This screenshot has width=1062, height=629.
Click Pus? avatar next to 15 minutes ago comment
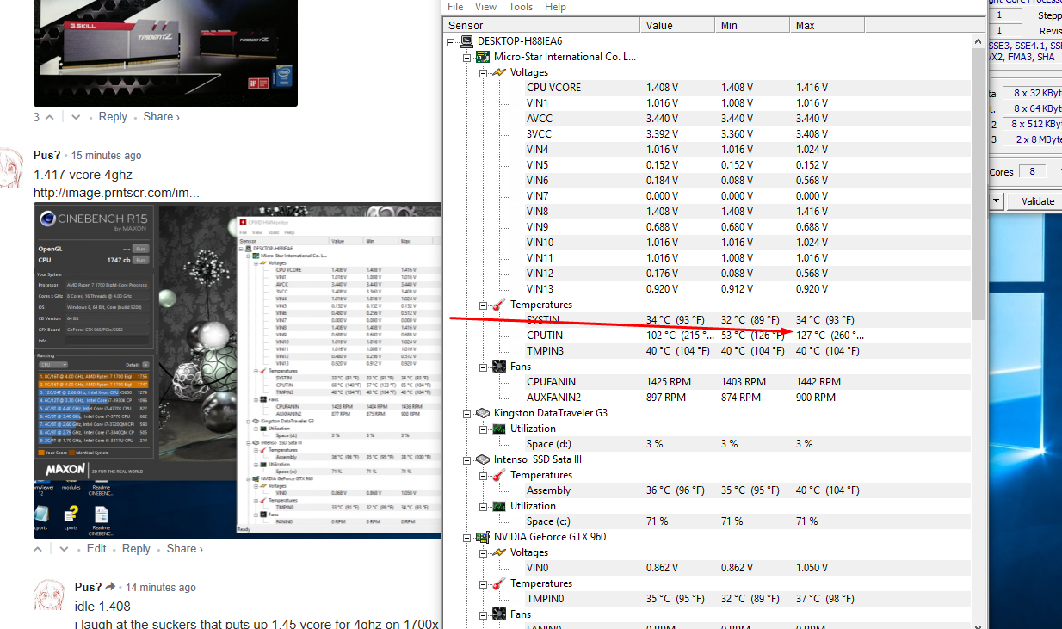coord(10,168)
